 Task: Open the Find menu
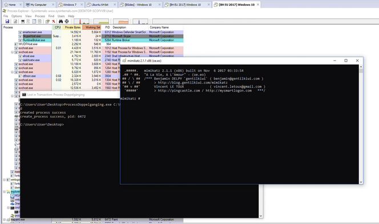pos(51,16)
